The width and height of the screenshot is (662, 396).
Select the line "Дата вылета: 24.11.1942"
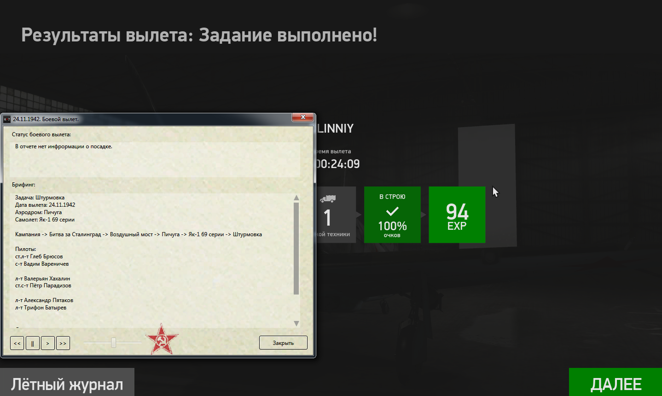45,205
